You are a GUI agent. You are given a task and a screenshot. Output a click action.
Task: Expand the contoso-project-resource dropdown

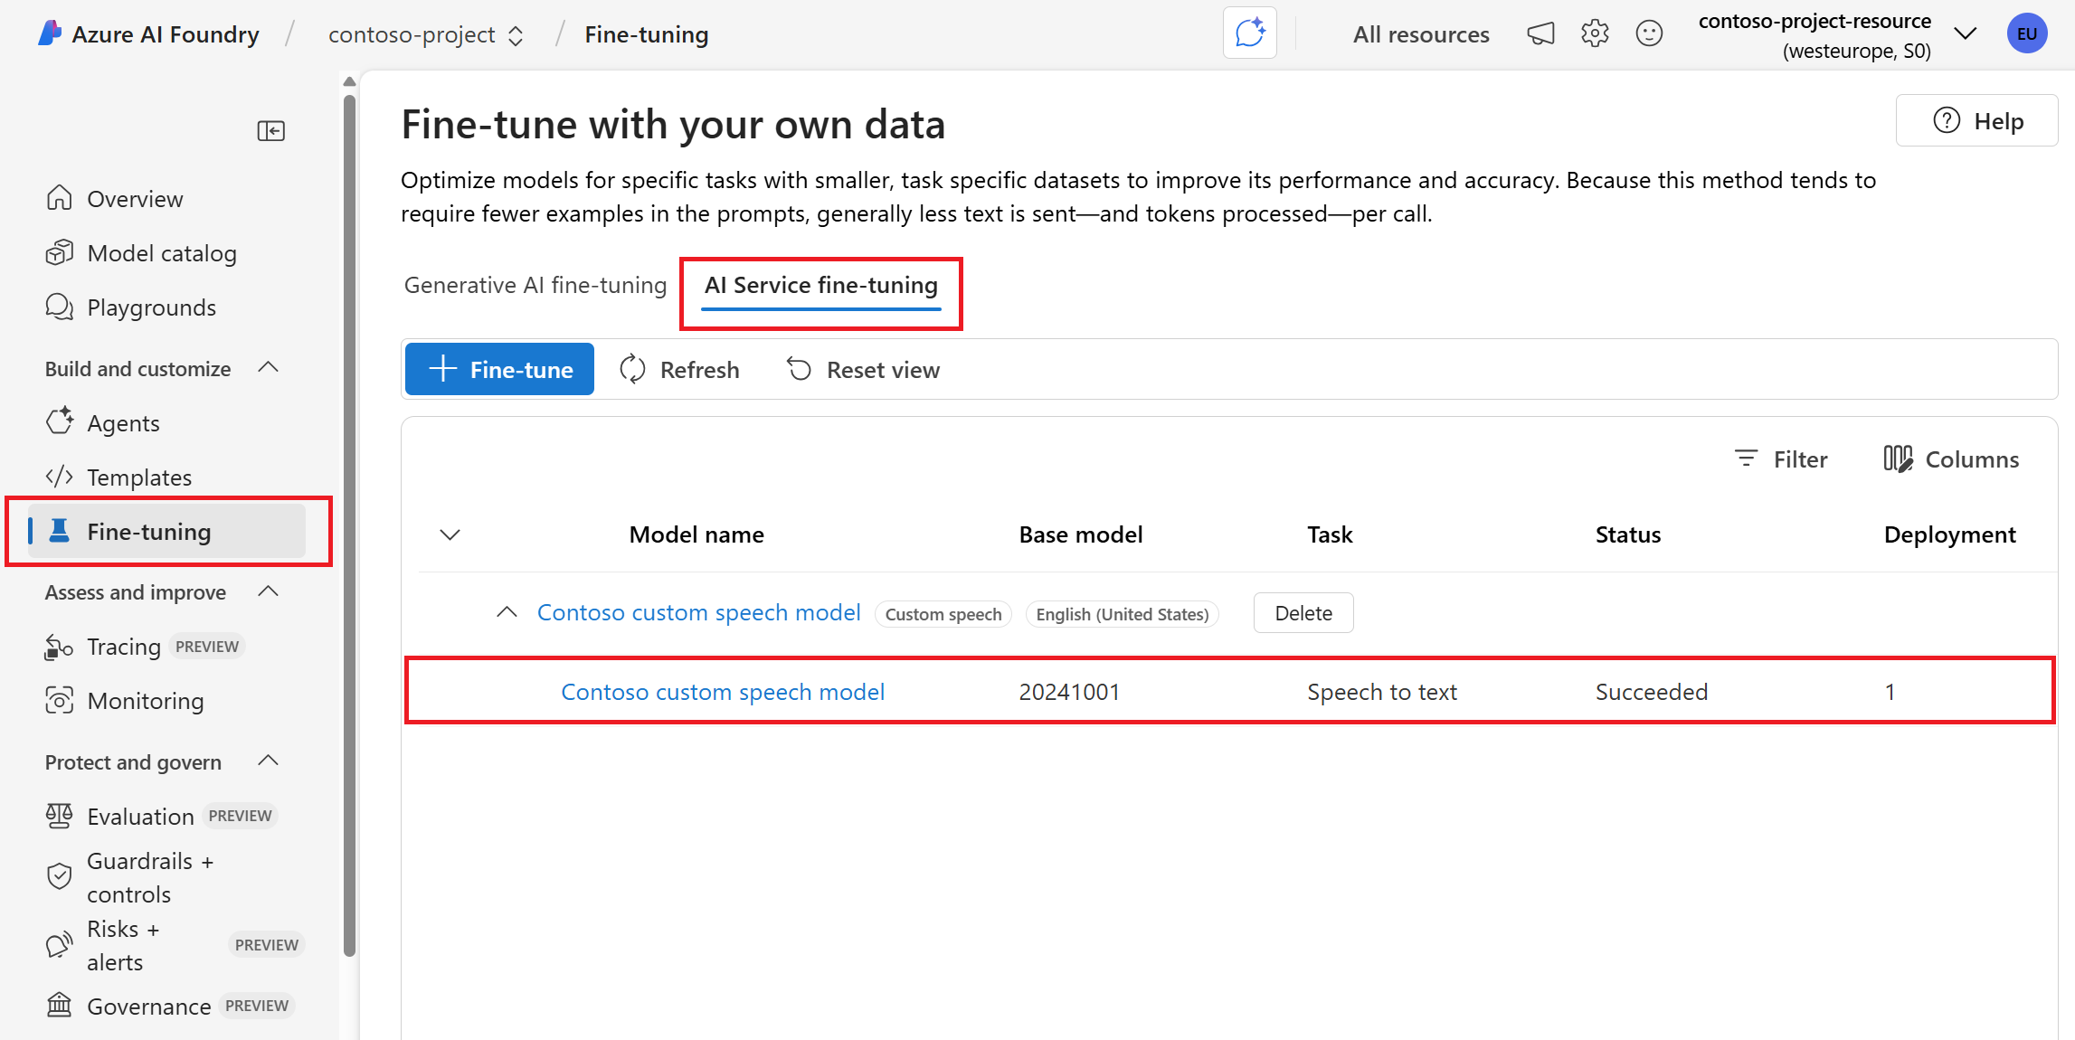(1965, 34)
